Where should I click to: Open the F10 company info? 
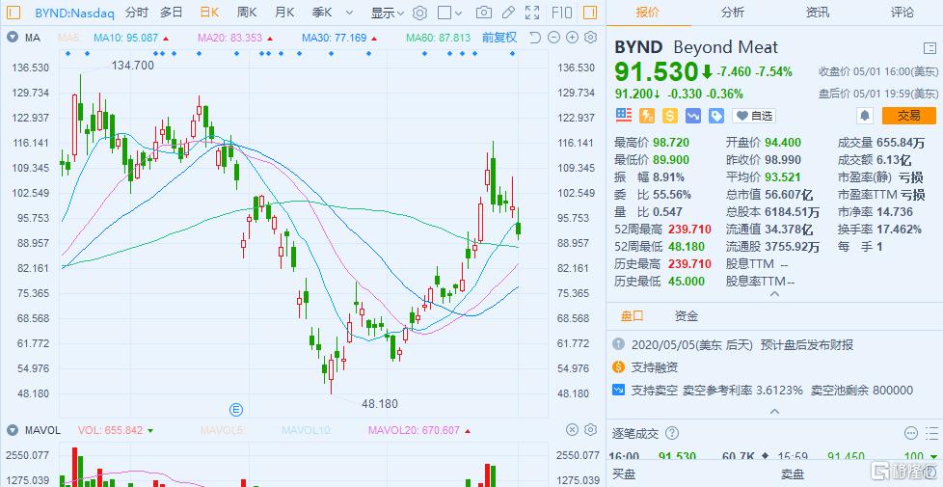tap(561, 13)
